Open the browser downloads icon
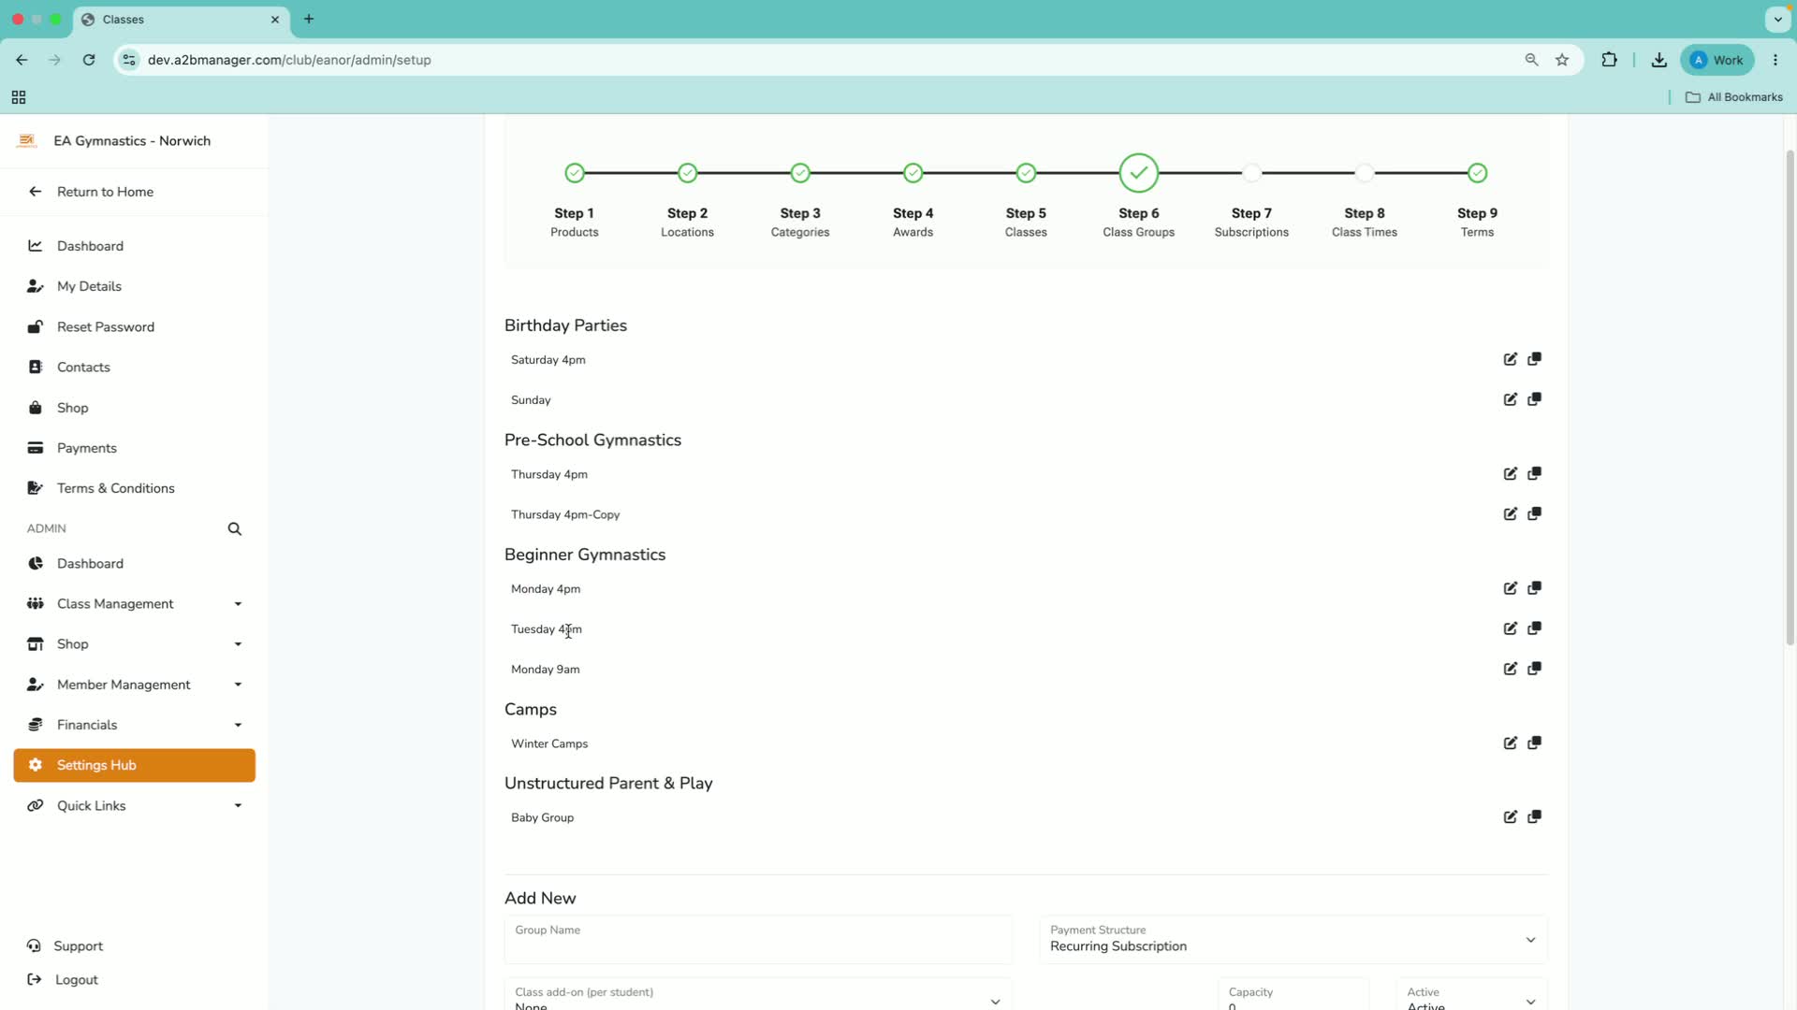 click(1658, 60)
